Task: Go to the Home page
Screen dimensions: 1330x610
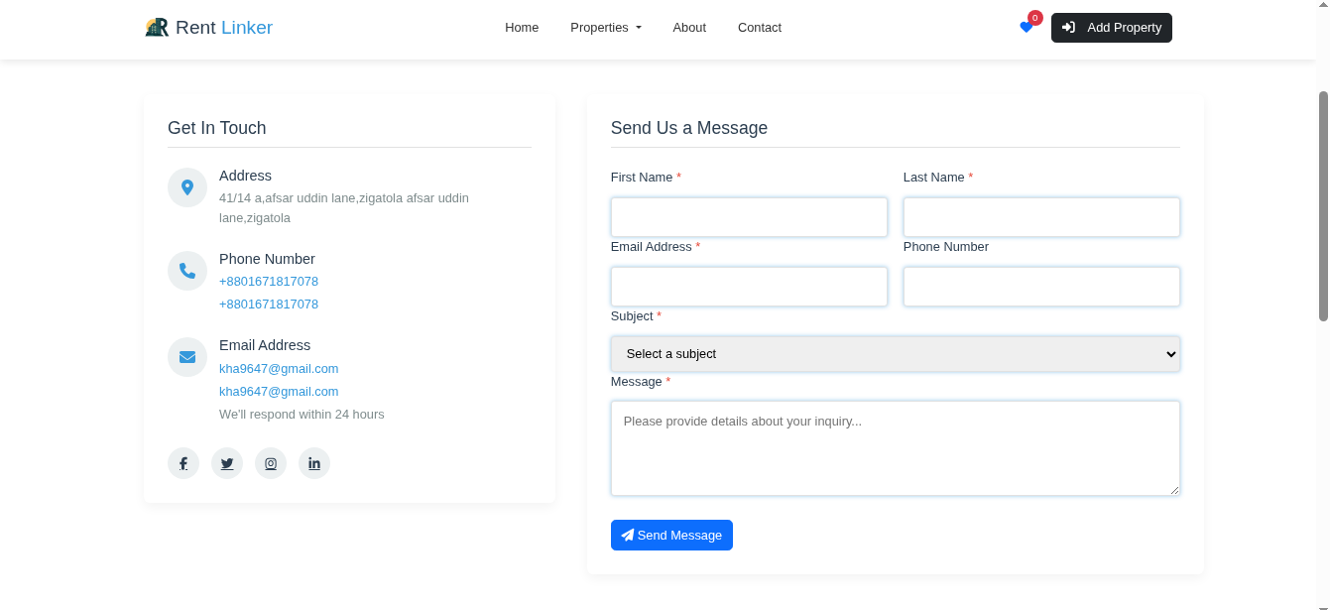Action: (522, 28)
